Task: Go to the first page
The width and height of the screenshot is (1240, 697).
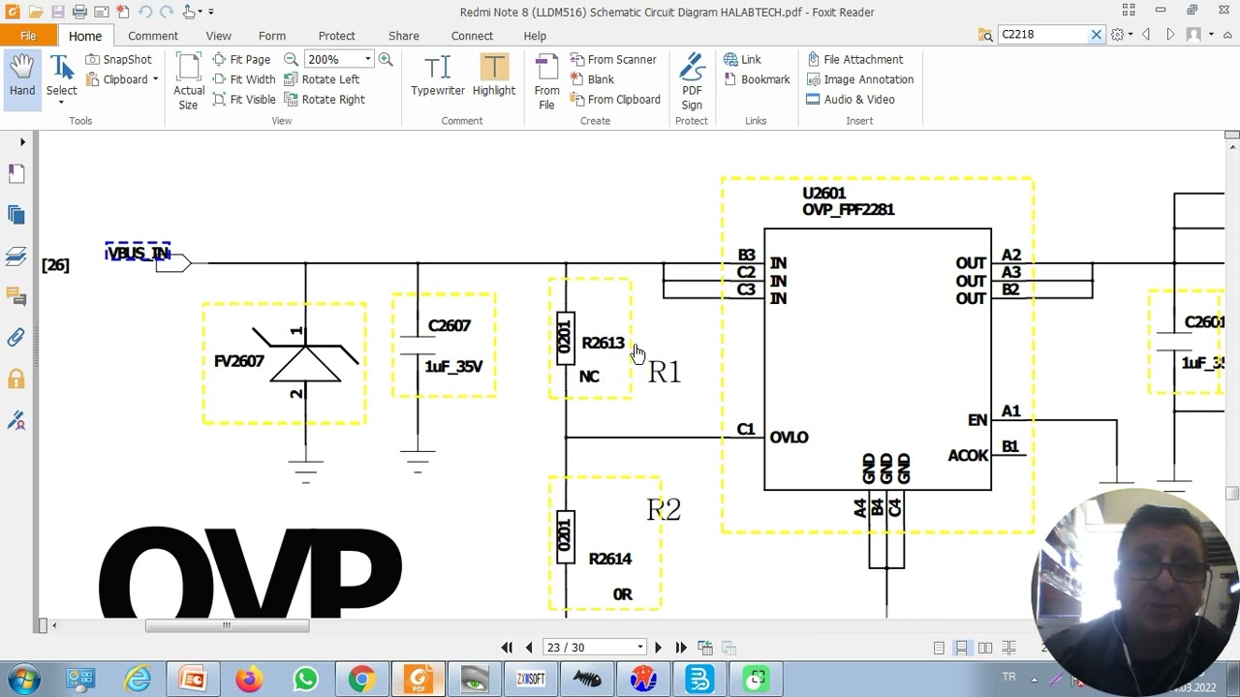Action: pyautogui.click(x=507, y=648)
